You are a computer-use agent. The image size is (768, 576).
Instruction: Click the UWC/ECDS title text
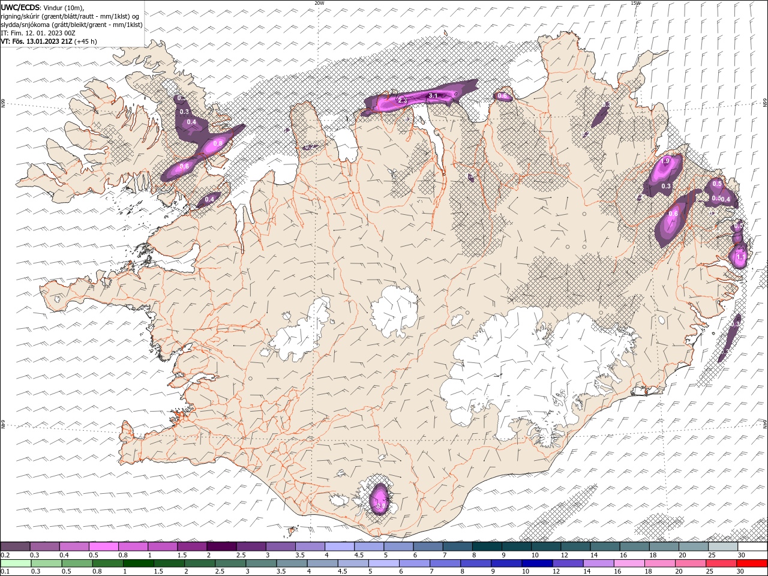pyautogui.click(x=20, y=7)
